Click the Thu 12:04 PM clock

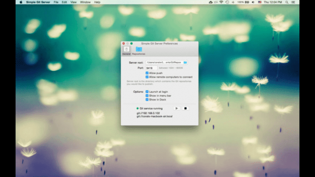273,2
